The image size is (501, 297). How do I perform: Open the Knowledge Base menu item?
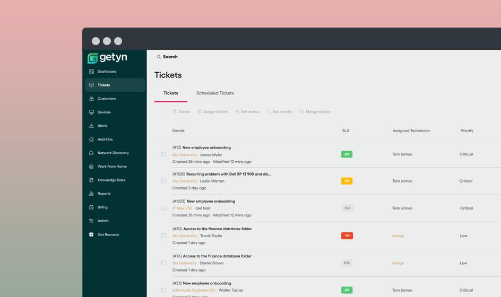click(115, 180)
